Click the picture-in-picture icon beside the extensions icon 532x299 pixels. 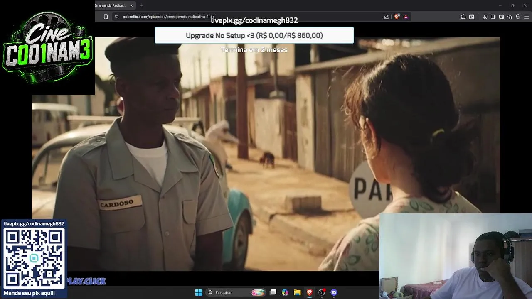click(x=472, y=17)
